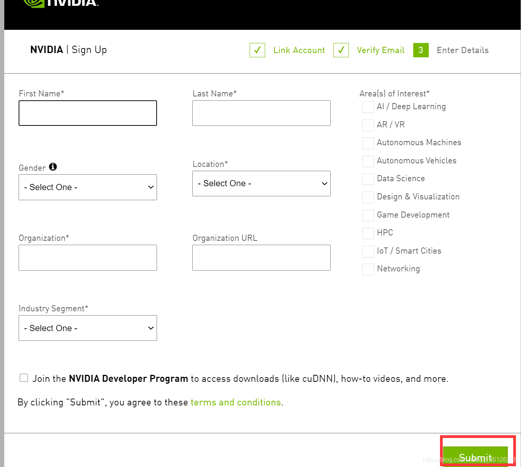Viewport: 521px width, 467px height.
Task: Enable the HPC checkbox
Action: pos(368,233)
